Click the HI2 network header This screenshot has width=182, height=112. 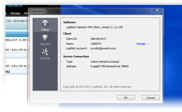[x=16, y=72]
